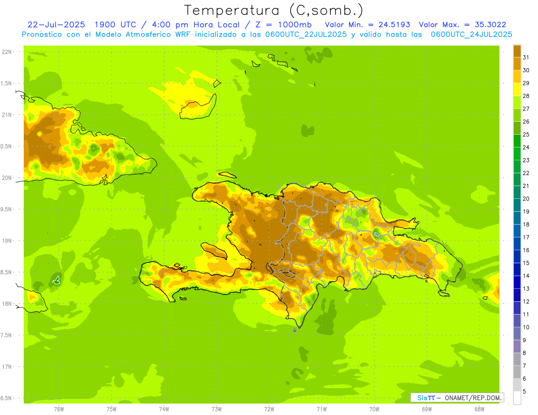Click the 21N latitude label
This screenshot has height=415, width=538.
[x=7, y=115]
